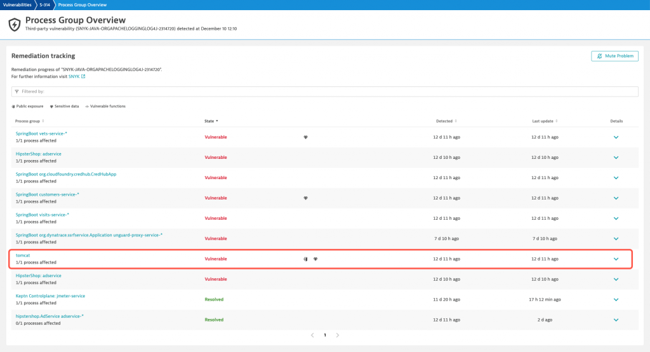Expand details for visits-service row
The height and width of the screenshot is (352, 650).
pyautogui.click(x=616, y=219)
